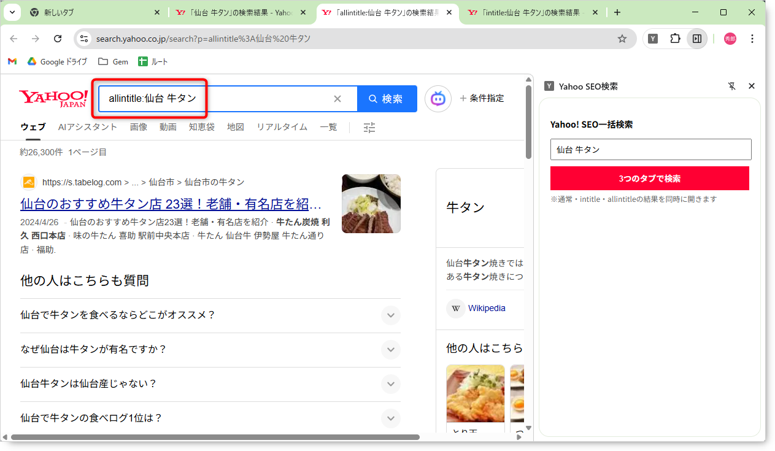775x451 pixels.
Task: Open Gmail bookmark icon
Action: pyautogui.click(x=12, y=61)
